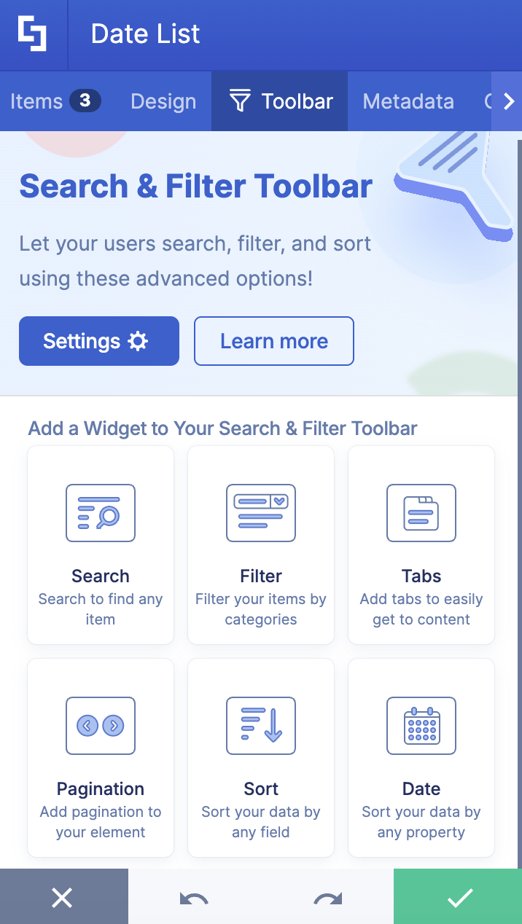Add the Filter widget

coord(260,544)
